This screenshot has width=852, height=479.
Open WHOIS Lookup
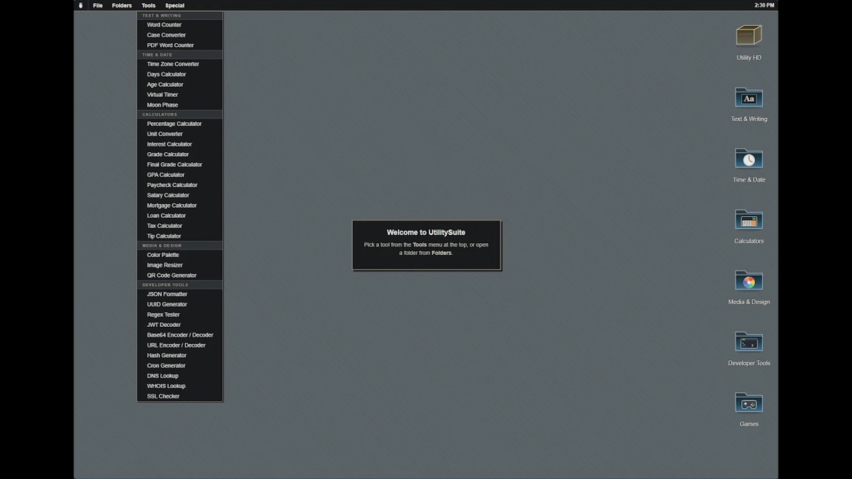(180, 386)
